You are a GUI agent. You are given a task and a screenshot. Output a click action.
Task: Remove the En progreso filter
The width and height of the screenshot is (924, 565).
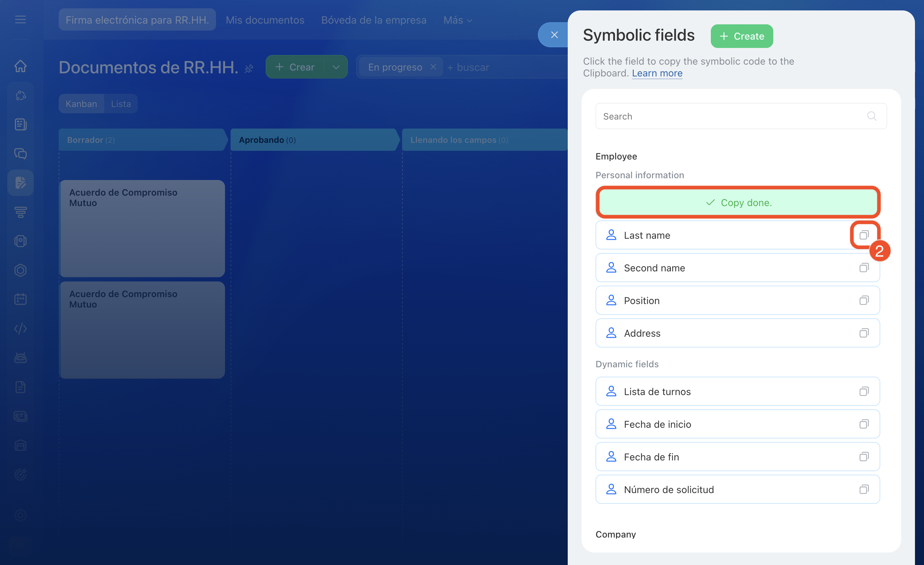[x=433, y=67]
